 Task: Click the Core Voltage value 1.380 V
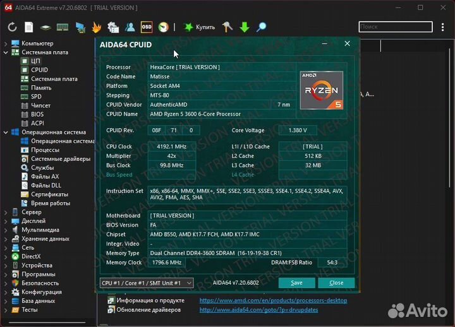298,131
